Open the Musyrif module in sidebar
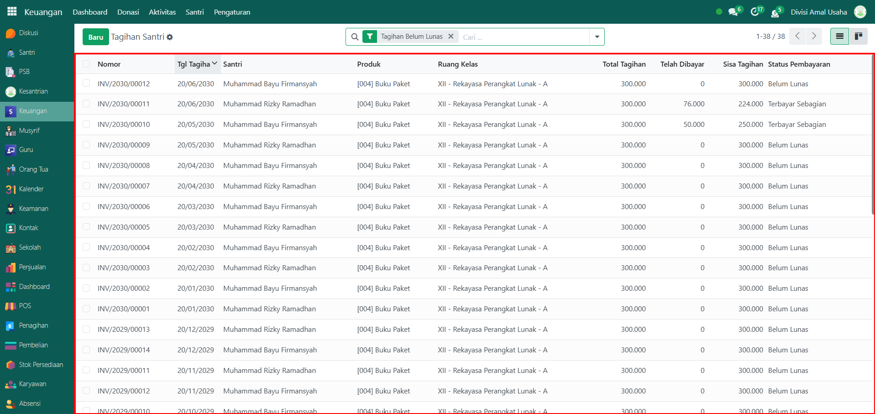This screenshot has height=414, width=875. [29, 131]
